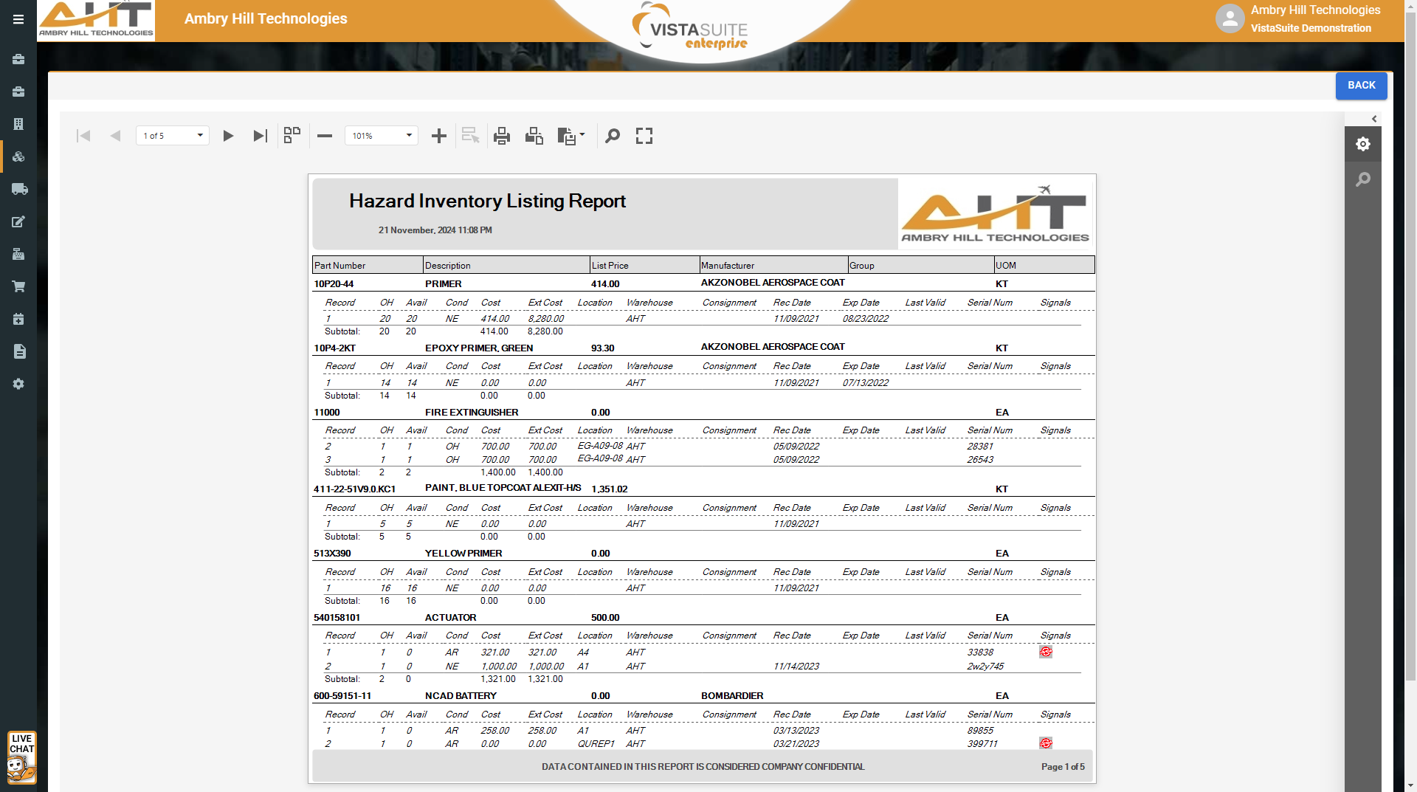Click the BACK button
The image size is (1417, 792).
click(1361, 86)
